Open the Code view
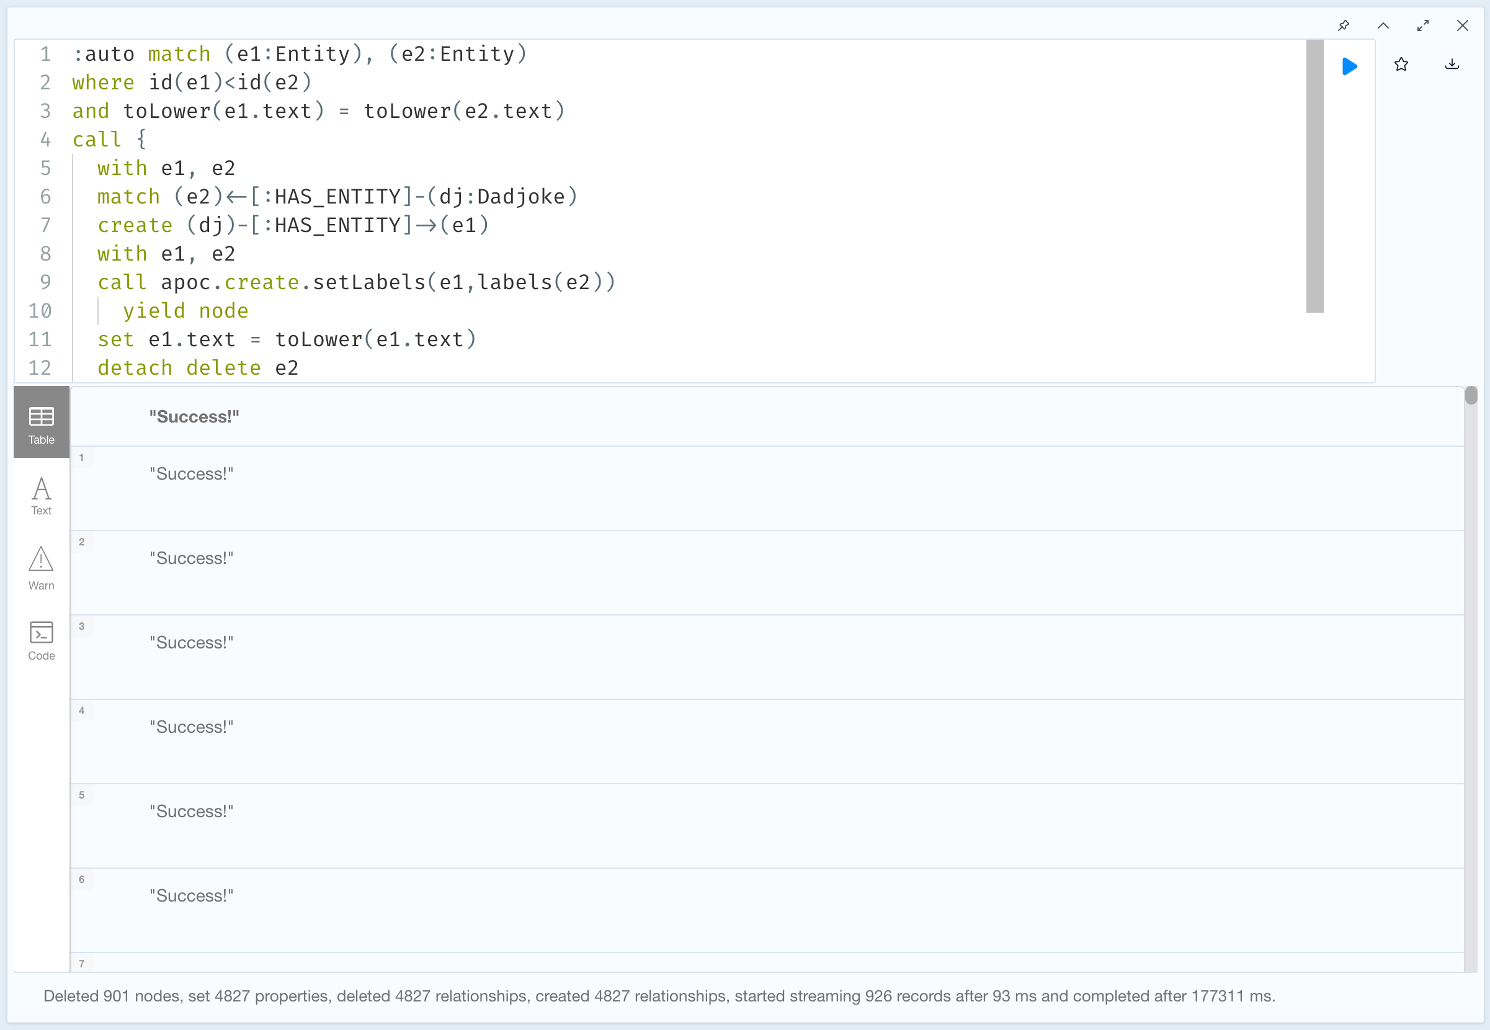This screenshot has width=1490, height=1030. click(42, 640)
